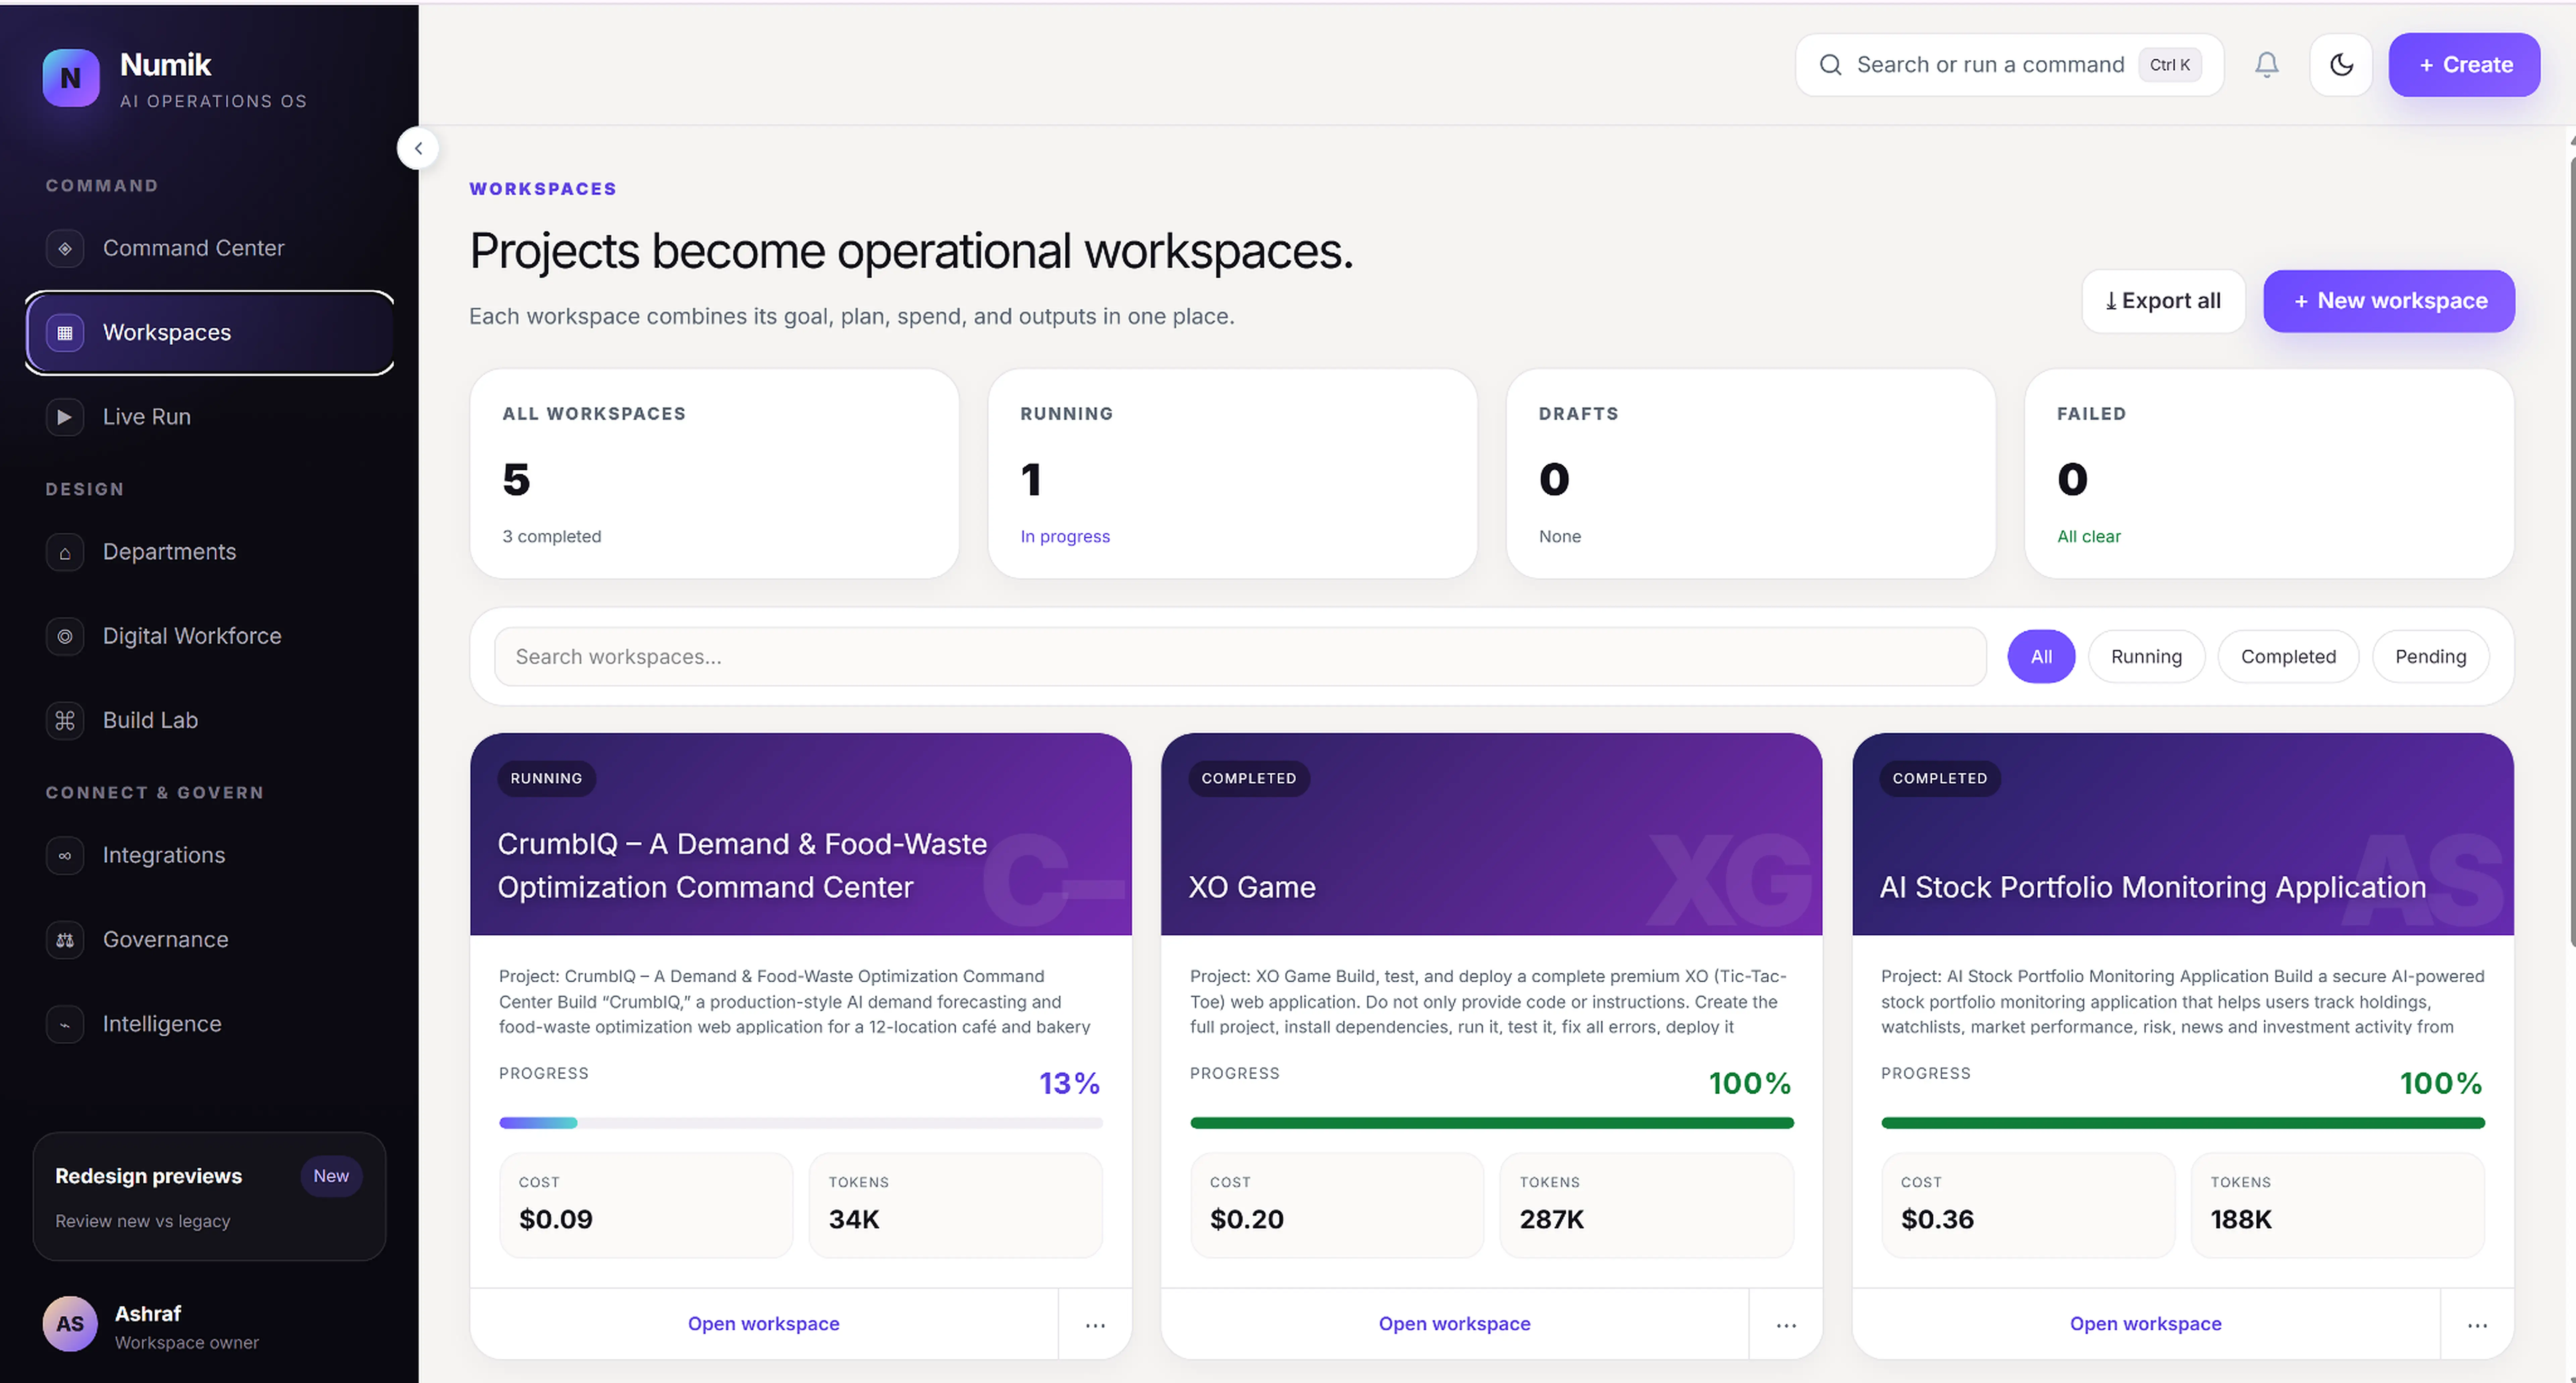
Task: Click New workspace button
Action: (2389, 301)
